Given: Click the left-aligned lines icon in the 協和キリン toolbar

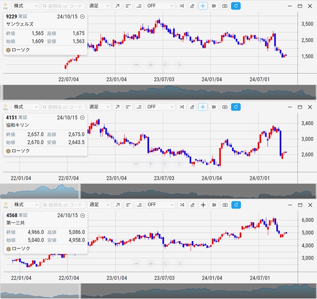Looking at the screenshot, I should coord(128,107).
